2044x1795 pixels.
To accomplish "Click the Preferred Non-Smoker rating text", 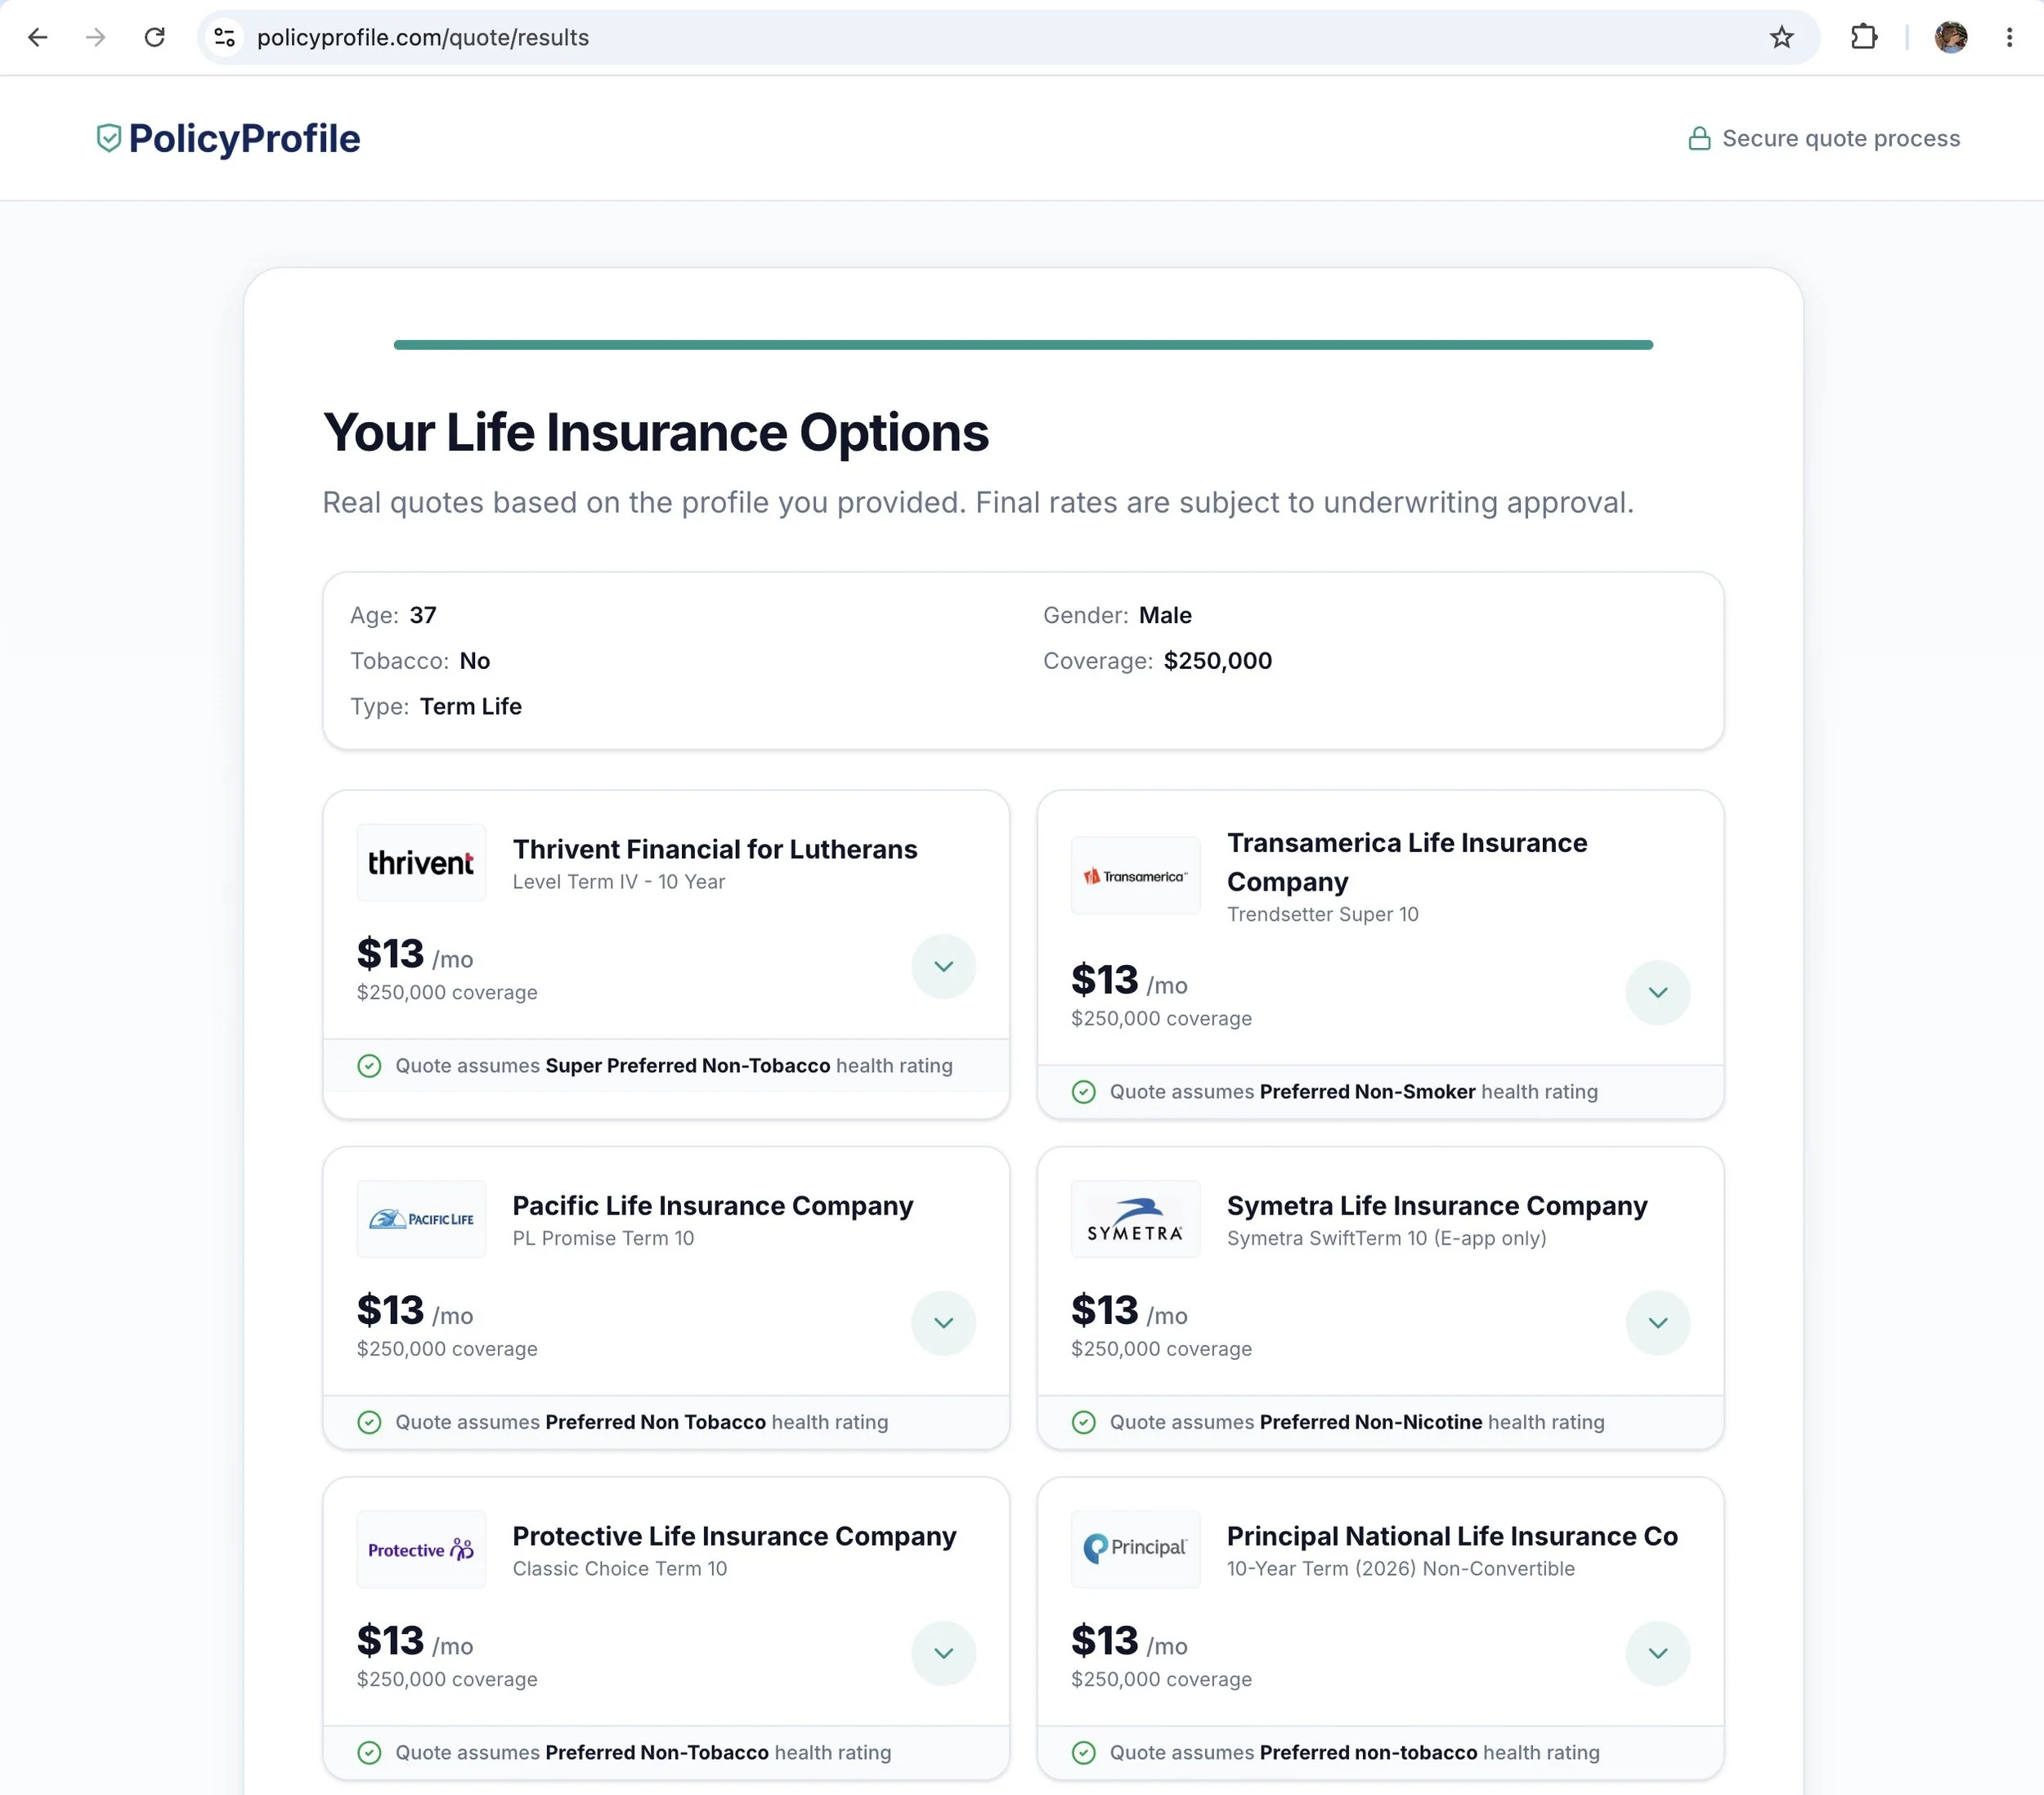I will coord(1367,1092).
